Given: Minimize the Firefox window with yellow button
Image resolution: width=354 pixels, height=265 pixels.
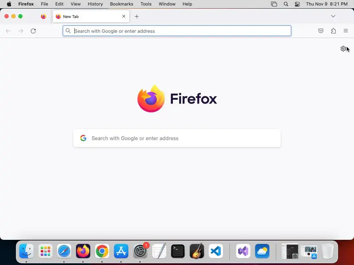Looking at the screenshot, I should coord(13,16).
